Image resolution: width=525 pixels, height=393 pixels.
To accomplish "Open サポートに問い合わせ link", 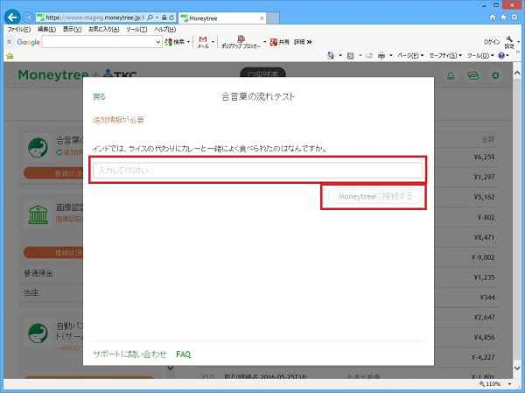I will pyautogui.click(x=129, y=354).
